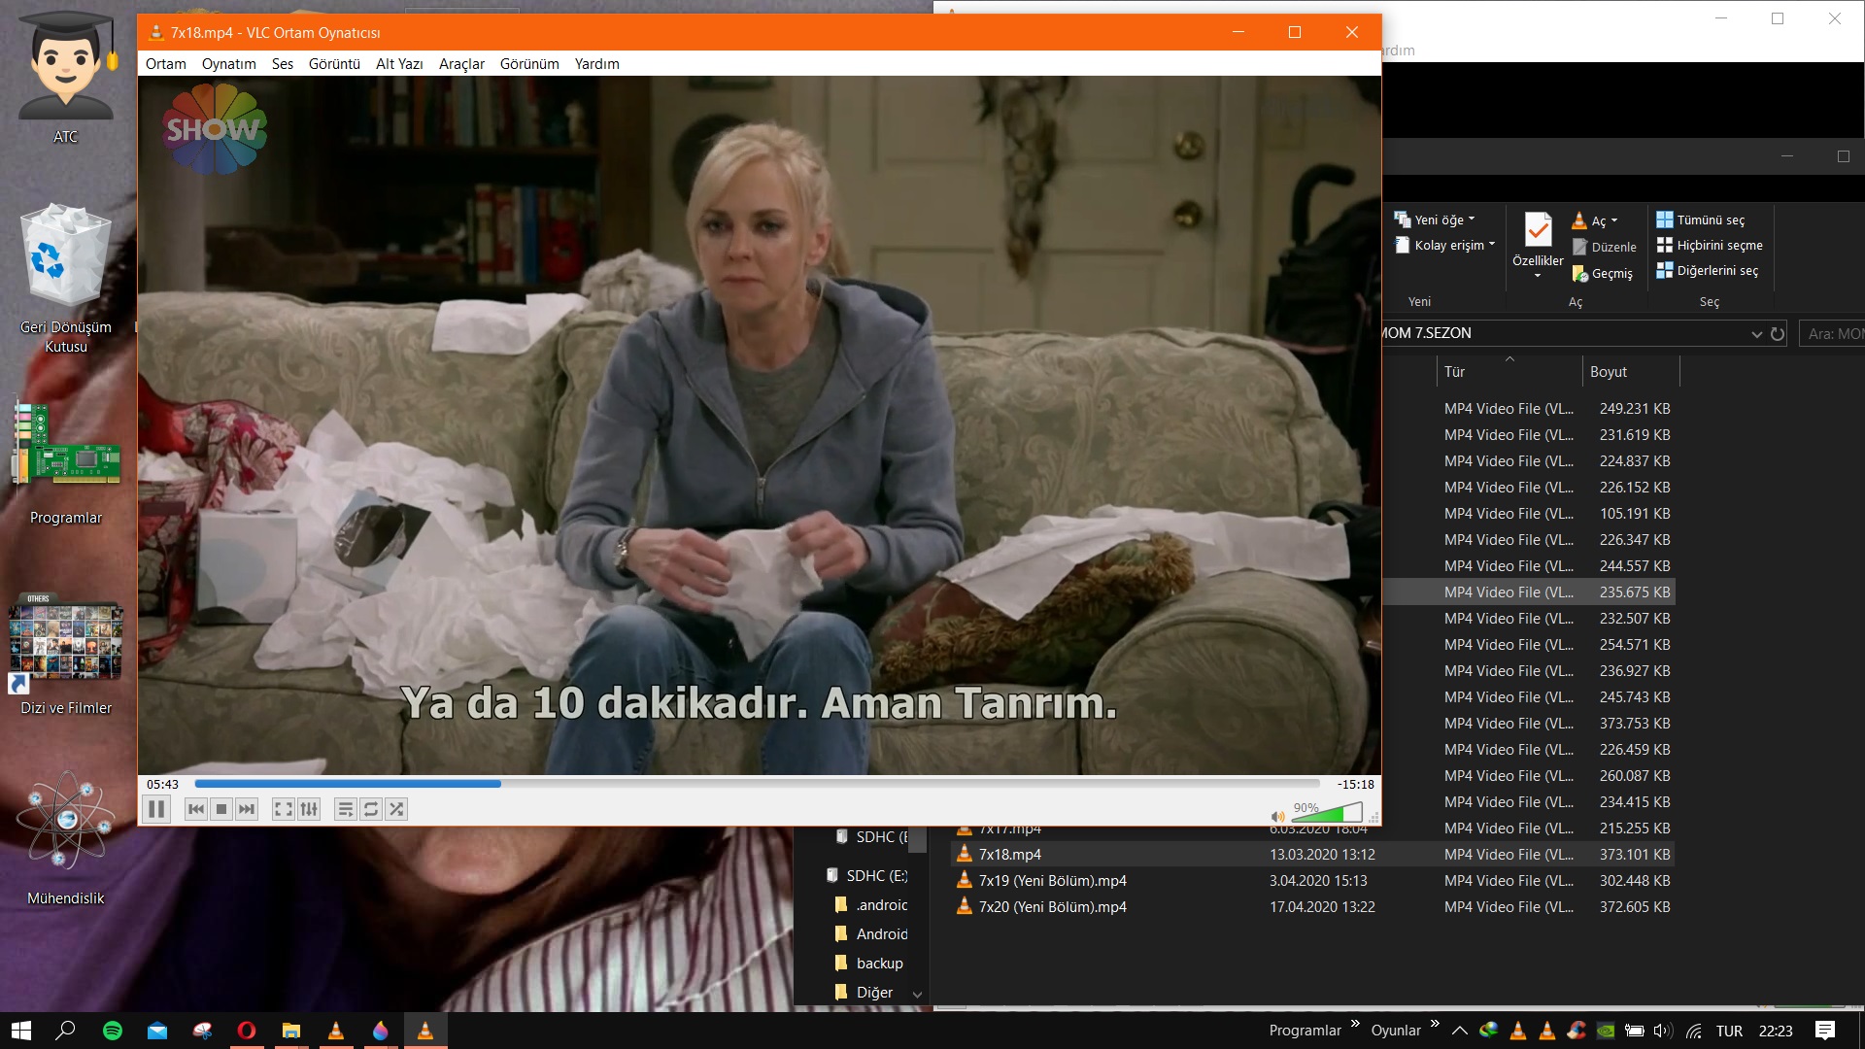Screen dimensions: 1865x1049
Task: Open extended settings equalizer icon
Action: [x=309, y=809]
